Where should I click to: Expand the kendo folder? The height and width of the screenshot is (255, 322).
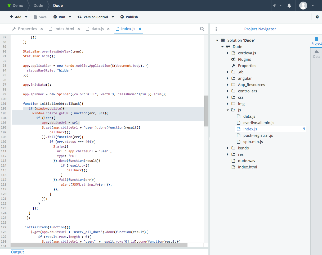228,148
